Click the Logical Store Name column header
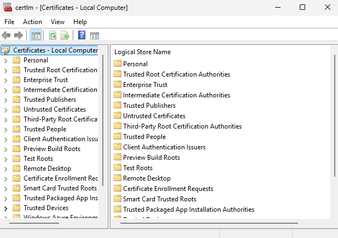 143,52
